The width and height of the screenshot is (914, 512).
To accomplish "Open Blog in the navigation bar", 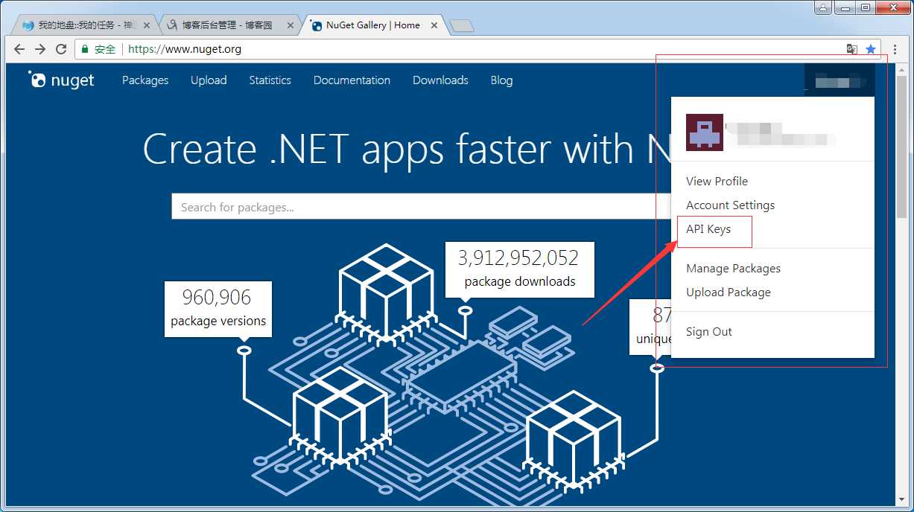I will [x=501, y=80].
